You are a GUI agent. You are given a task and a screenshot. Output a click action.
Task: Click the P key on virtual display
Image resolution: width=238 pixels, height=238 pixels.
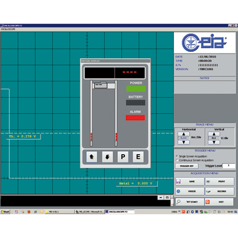[123, 157]
